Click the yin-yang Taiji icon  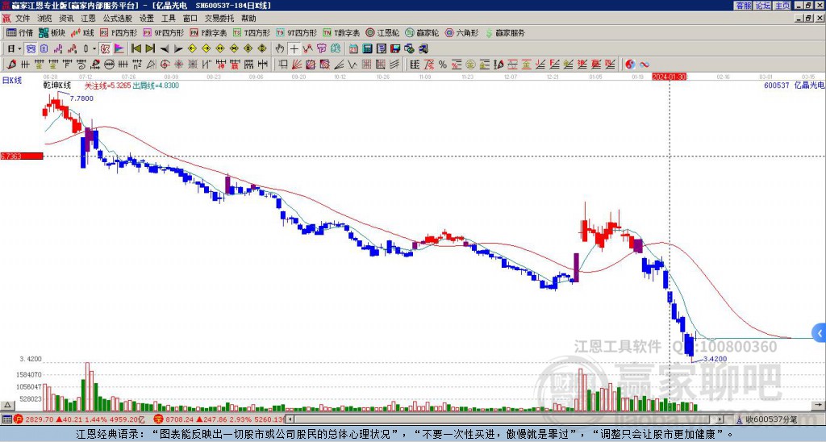pyautogui.click(x=630, y=65)
